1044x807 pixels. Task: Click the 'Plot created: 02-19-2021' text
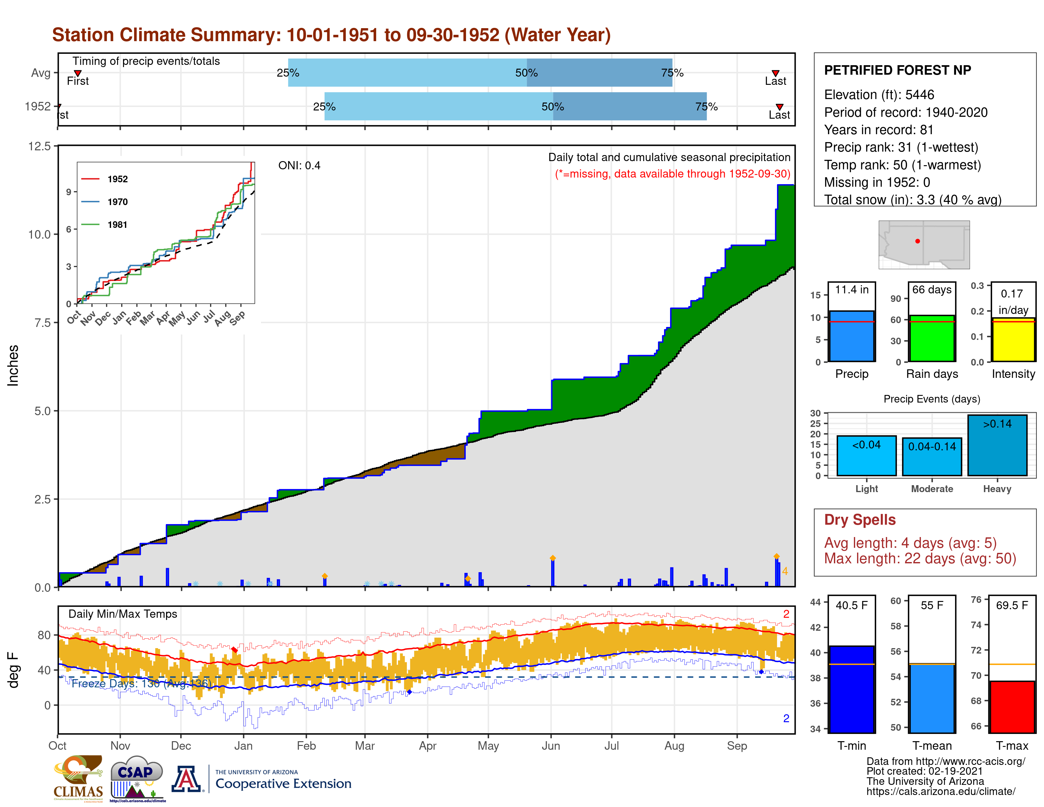[924, 771]
